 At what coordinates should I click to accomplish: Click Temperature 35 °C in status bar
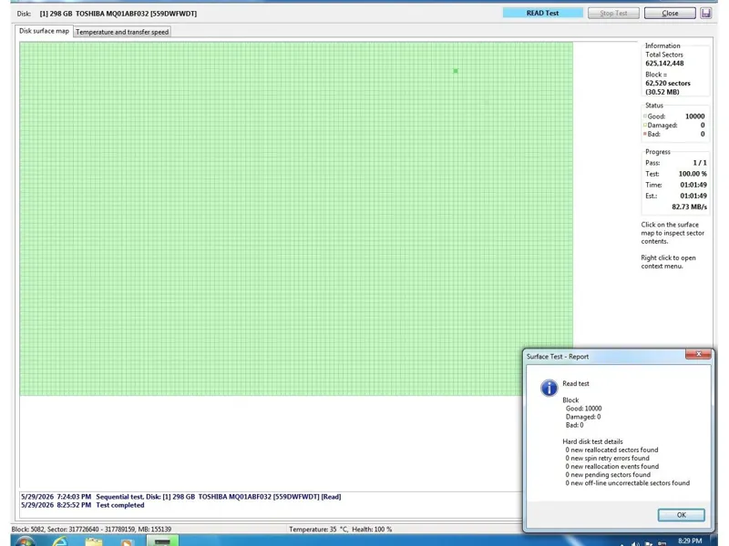point(318,530)
